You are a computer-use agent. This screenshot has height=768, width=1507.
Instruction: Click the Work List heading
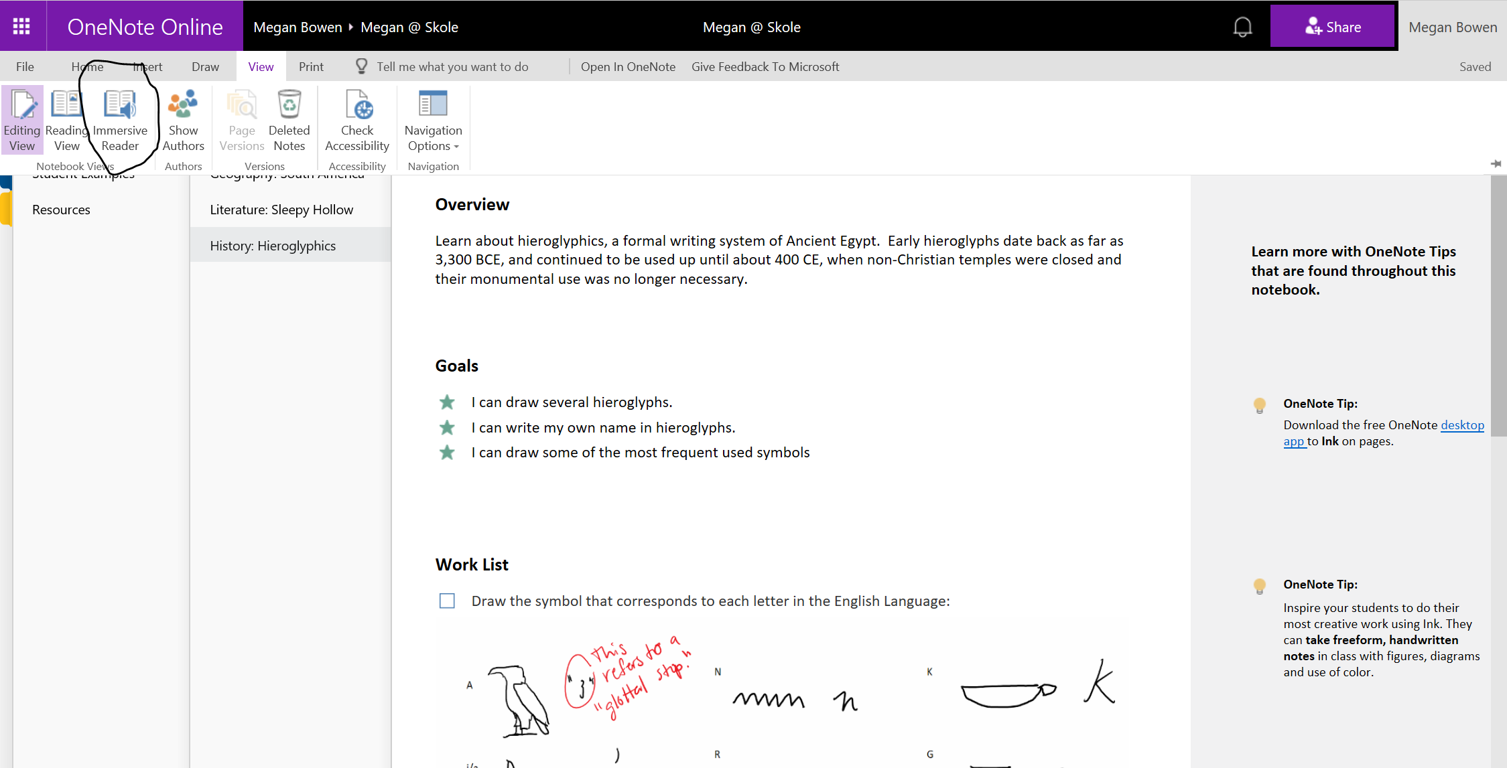click(472, 564)
